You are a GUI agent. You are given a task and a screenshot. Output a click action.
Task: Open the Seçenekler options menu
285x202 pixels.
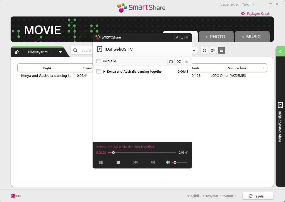click(230, 4)
